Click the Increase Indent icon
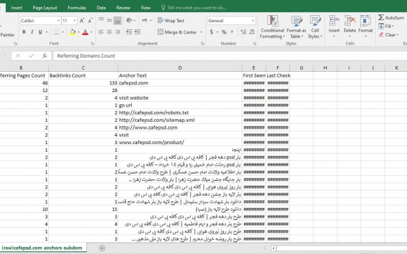Screen dimensions: 407x254 pyautogui.click(x=137, y=32)
